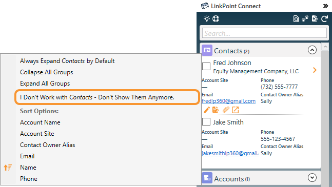Choose Collapse All Groups
Screen dimensions: 332x187
coord(46,72)
